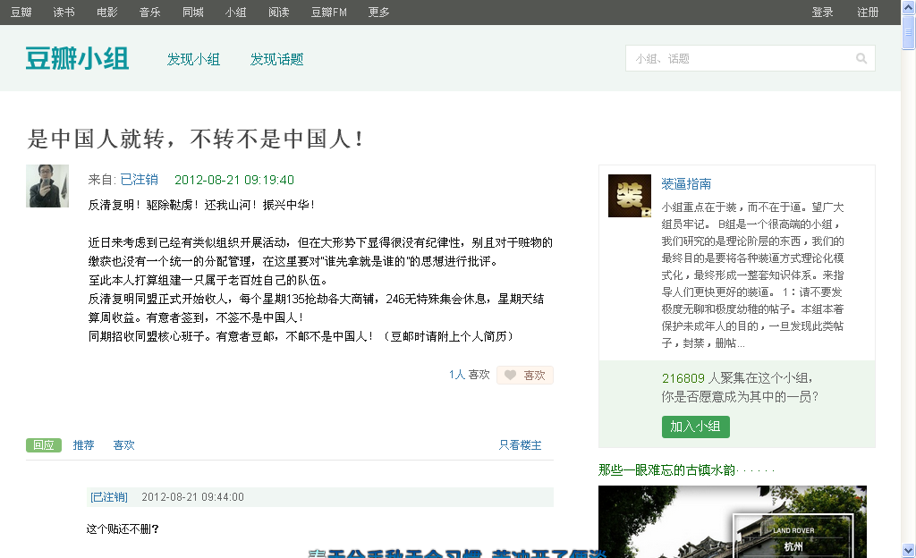Open 发现话题 page
Image resolution: width=916 pixels, height=558 pixels.
[276, 59]
